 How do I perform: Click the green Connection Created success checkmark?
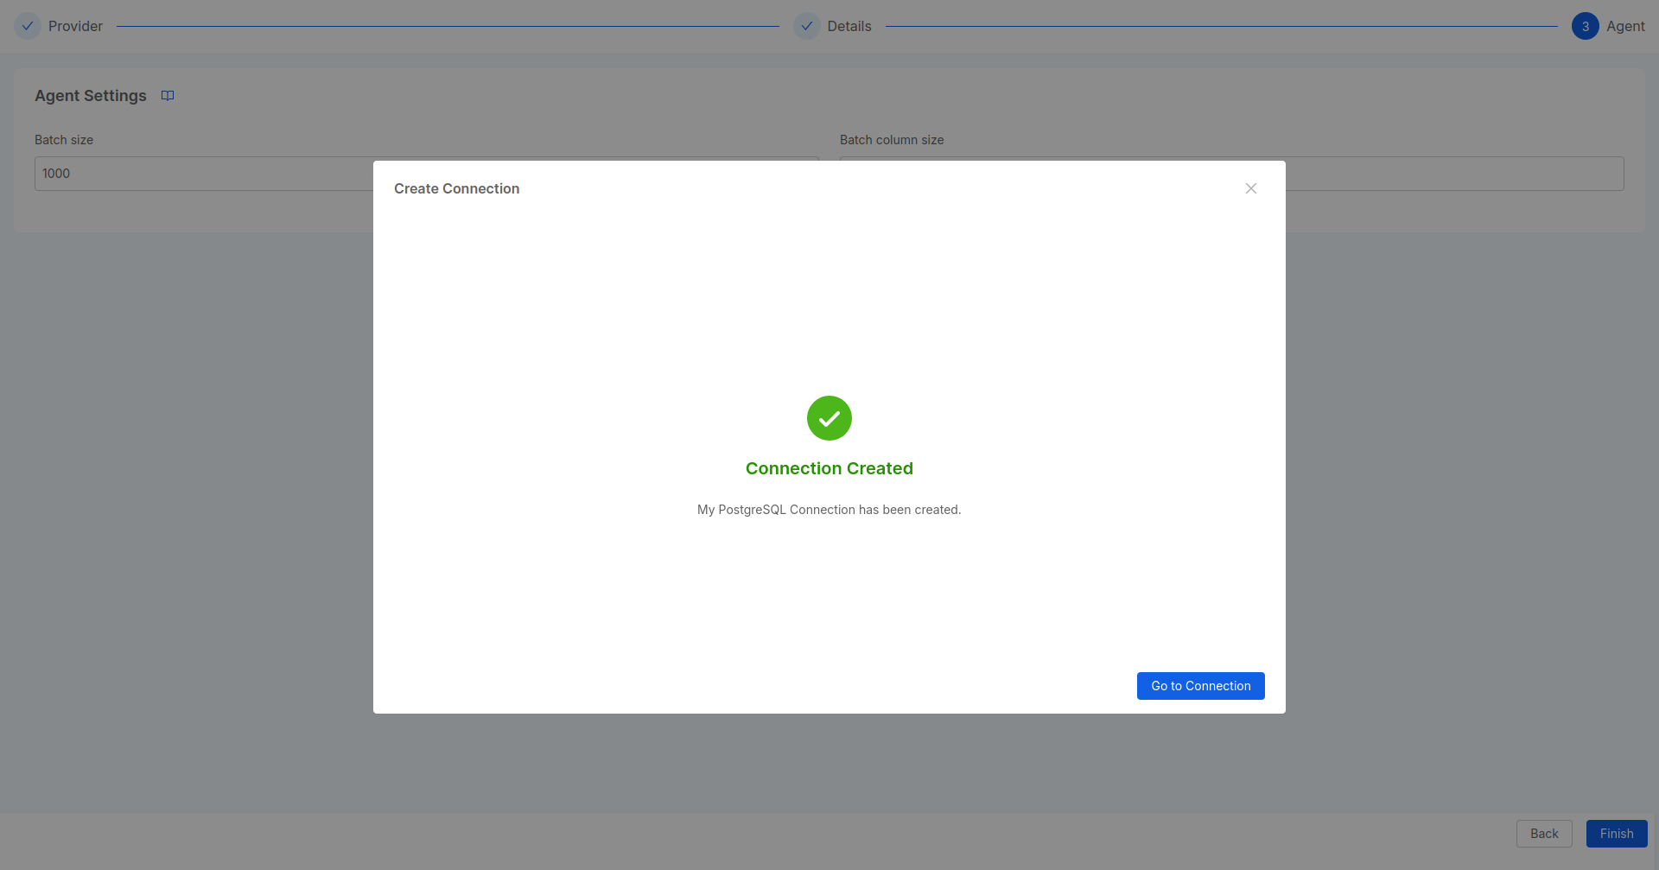829,418
